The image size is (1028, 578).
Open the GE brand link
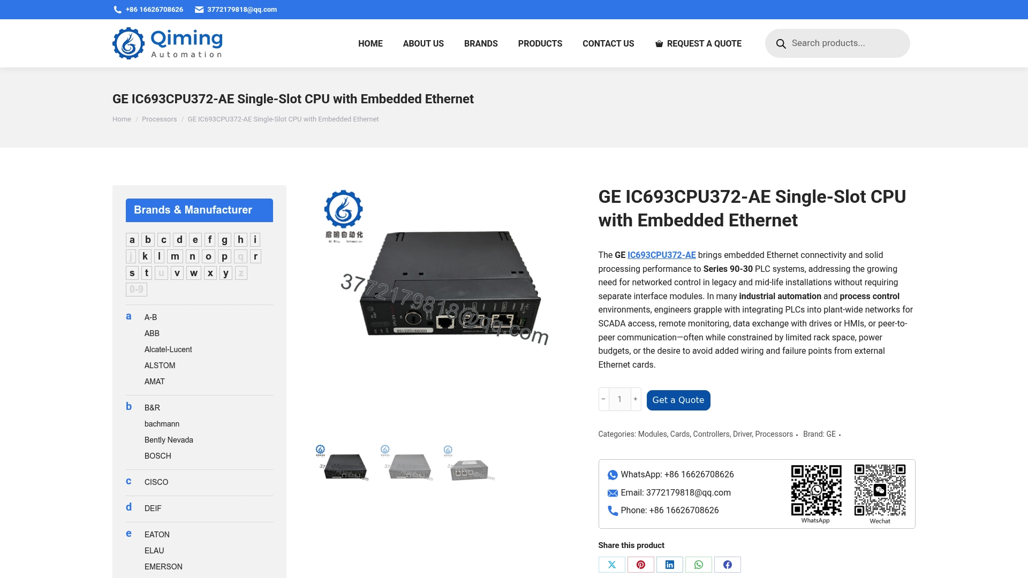830,434
